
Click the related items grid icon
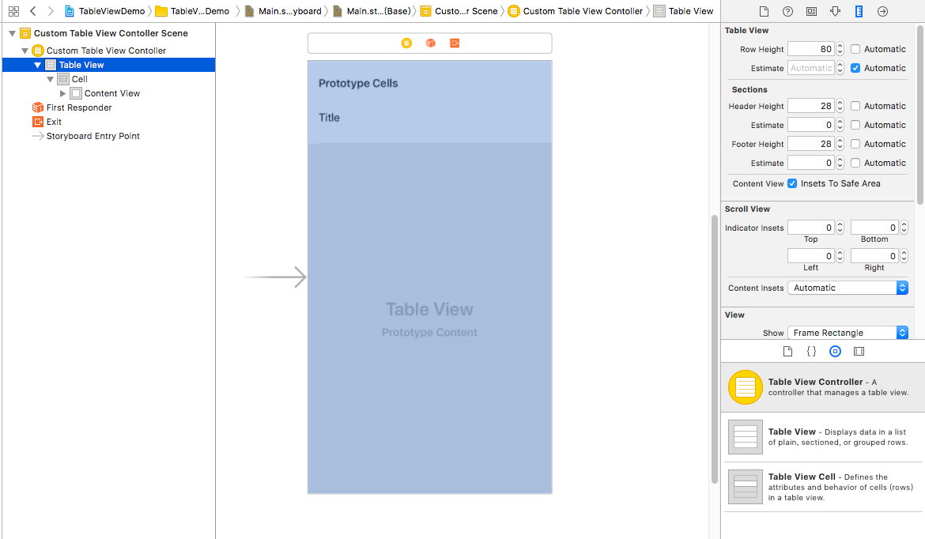13,11
